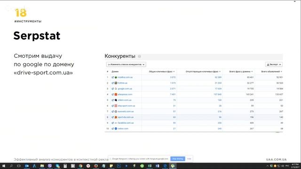Click the UAA.COM.UA footer text
Screen dimensions: 301x169
click(x=276, y=160)
